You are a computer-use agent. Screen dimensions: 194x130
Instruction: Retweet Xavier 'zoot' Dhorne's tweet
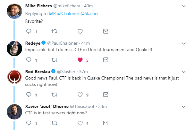coord(54,123)
